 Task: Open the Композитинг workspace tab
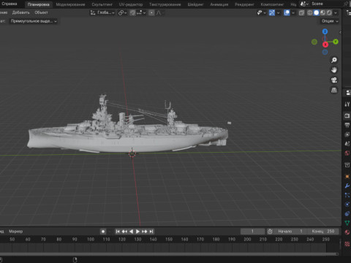tap(272, 4)
